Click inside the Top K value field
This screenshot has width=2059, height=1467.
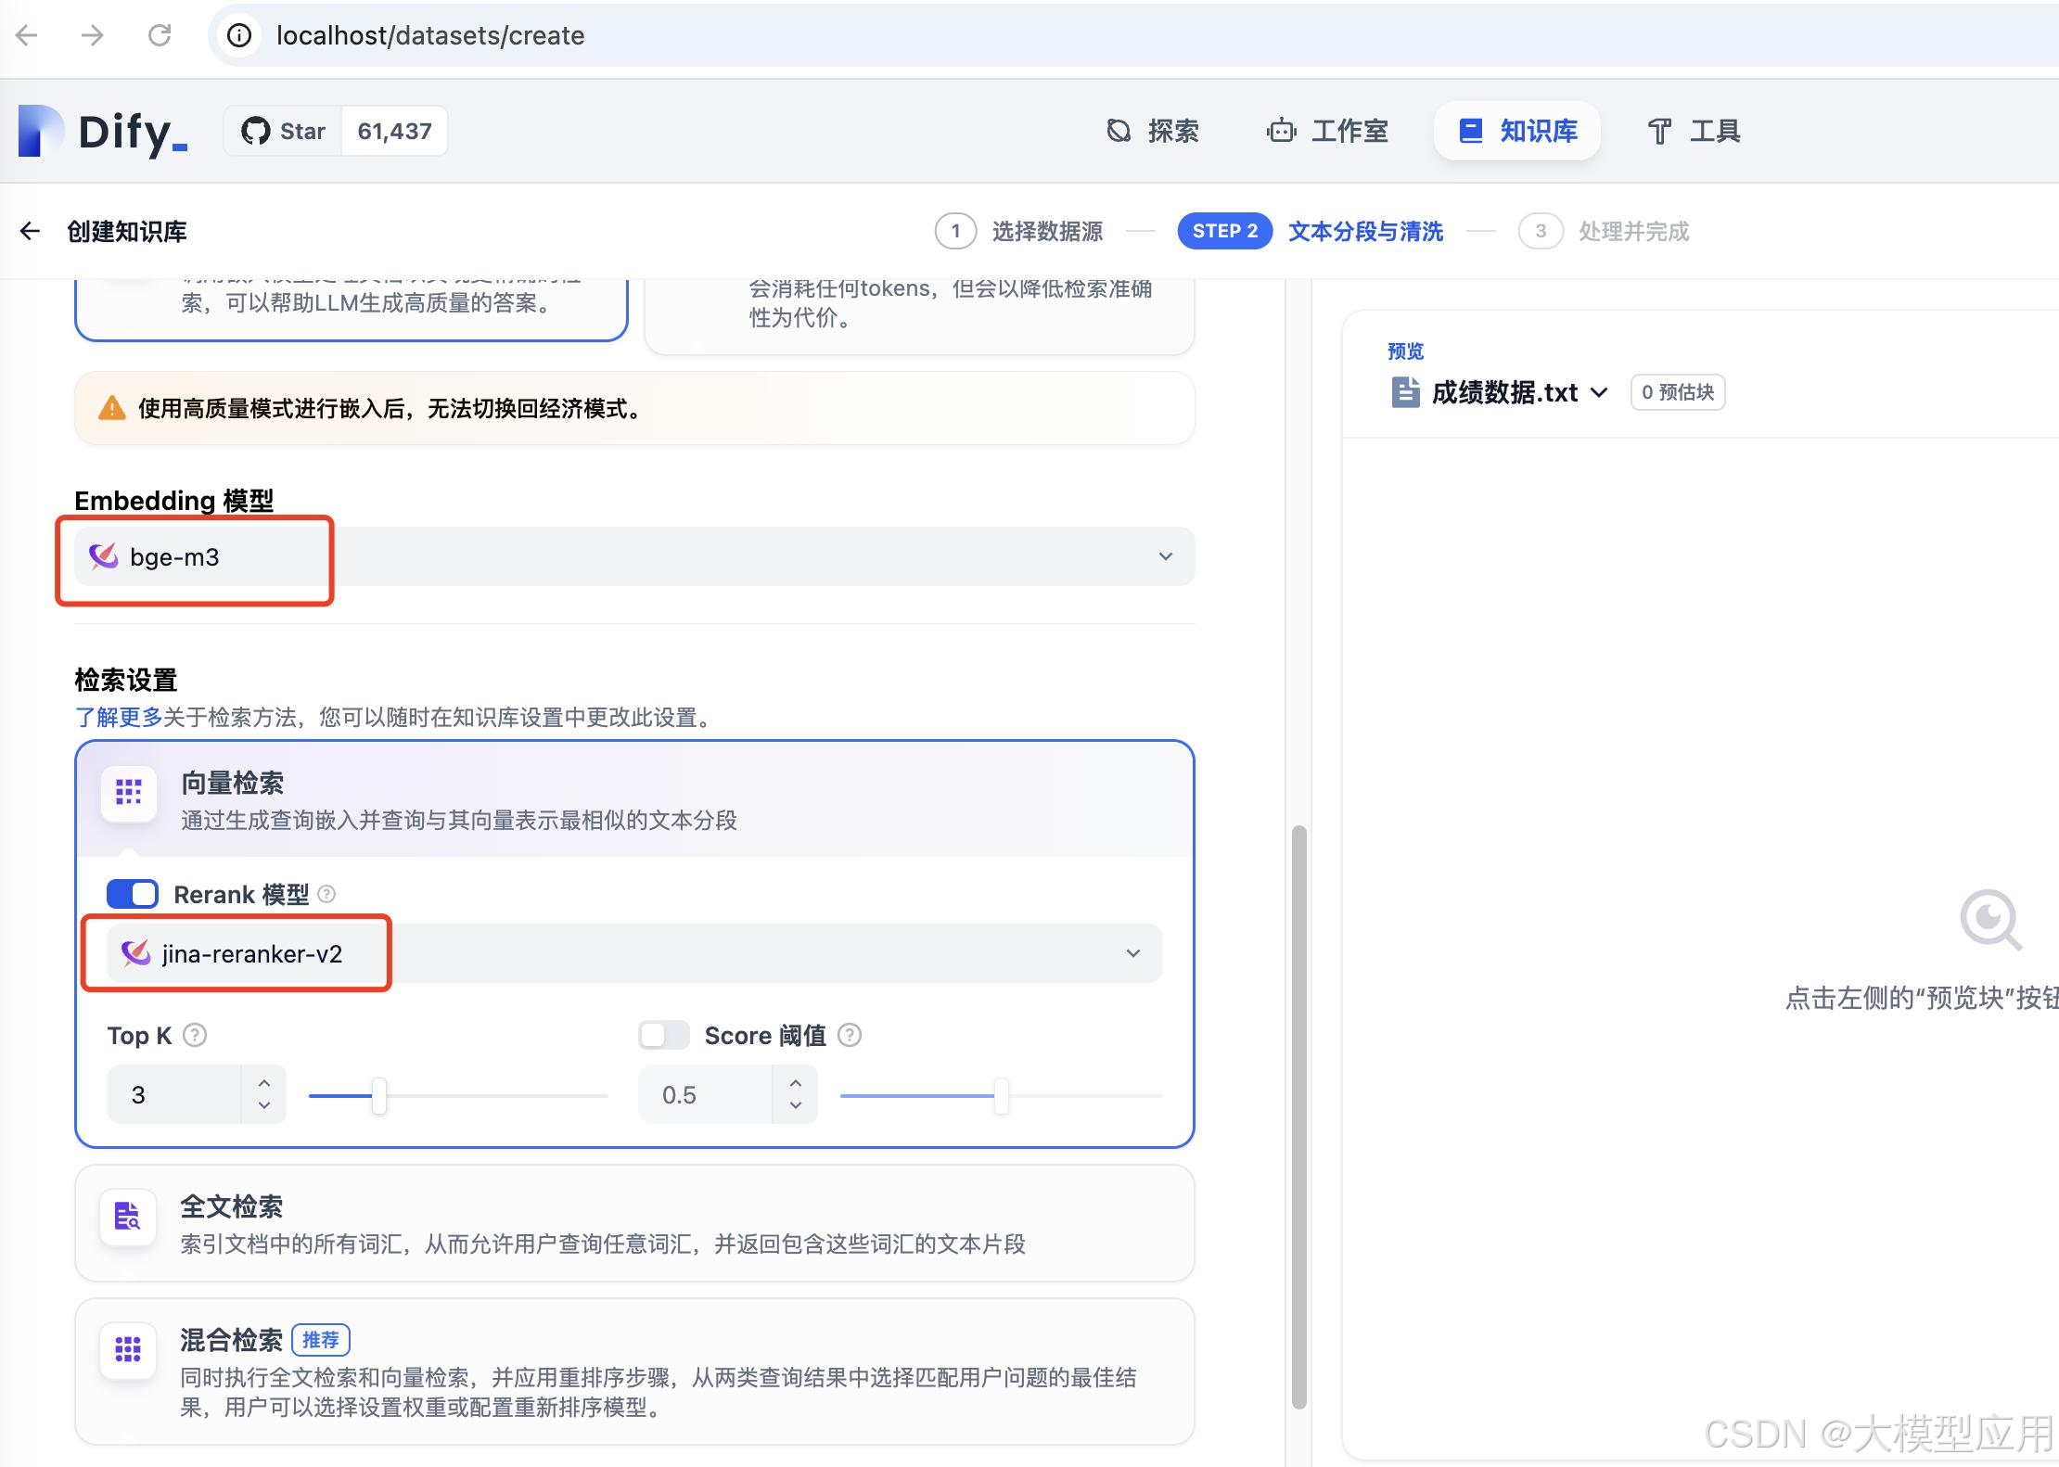pyautogui.click(x=172, y=1094)
